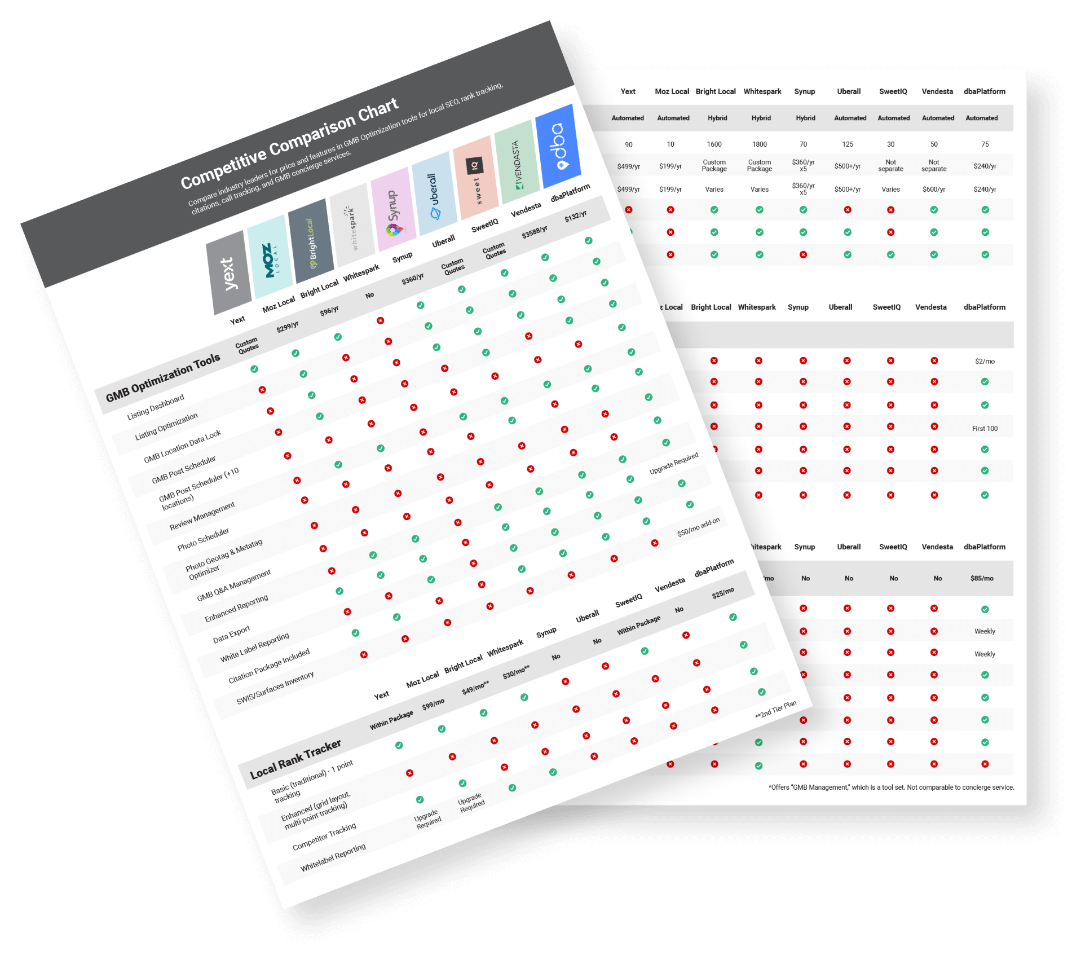Select the "Listing Optimization" row label
The height and width of the screenshot is (964, 1081).
(166, 426)
